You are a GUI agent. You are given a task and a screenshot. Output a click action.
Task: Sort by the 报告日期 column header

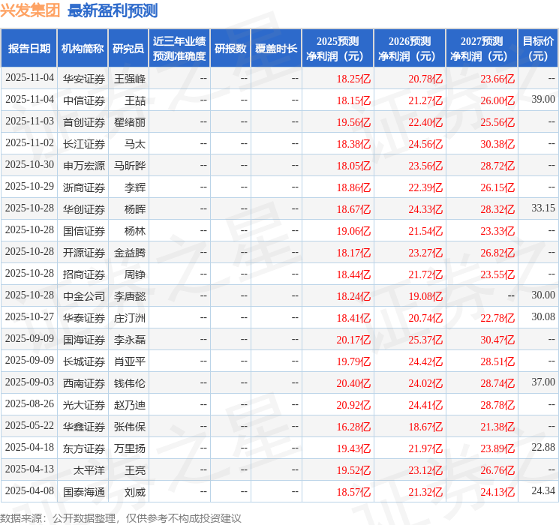point(29,49)
